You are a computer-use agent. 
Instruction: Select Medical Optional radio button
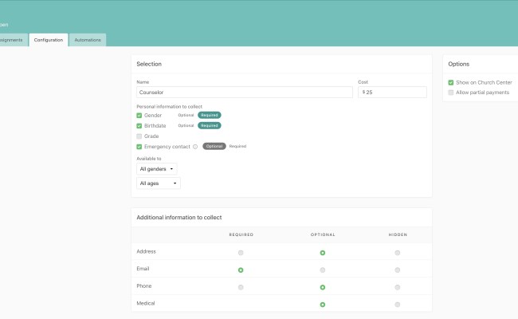(323, 305)
